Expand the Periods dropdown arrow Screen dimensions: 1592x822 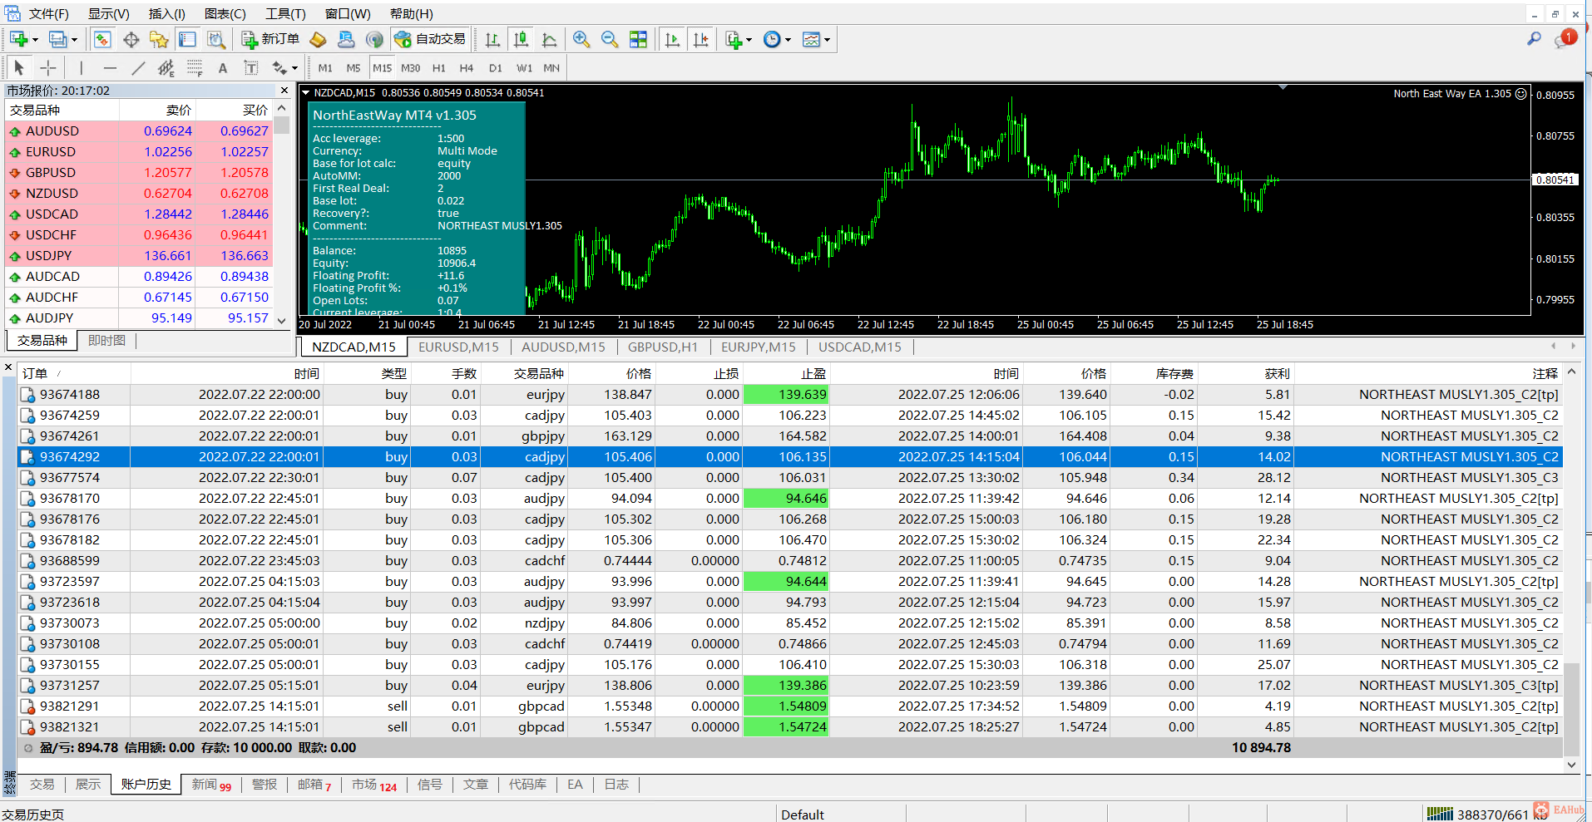[788, 40]
